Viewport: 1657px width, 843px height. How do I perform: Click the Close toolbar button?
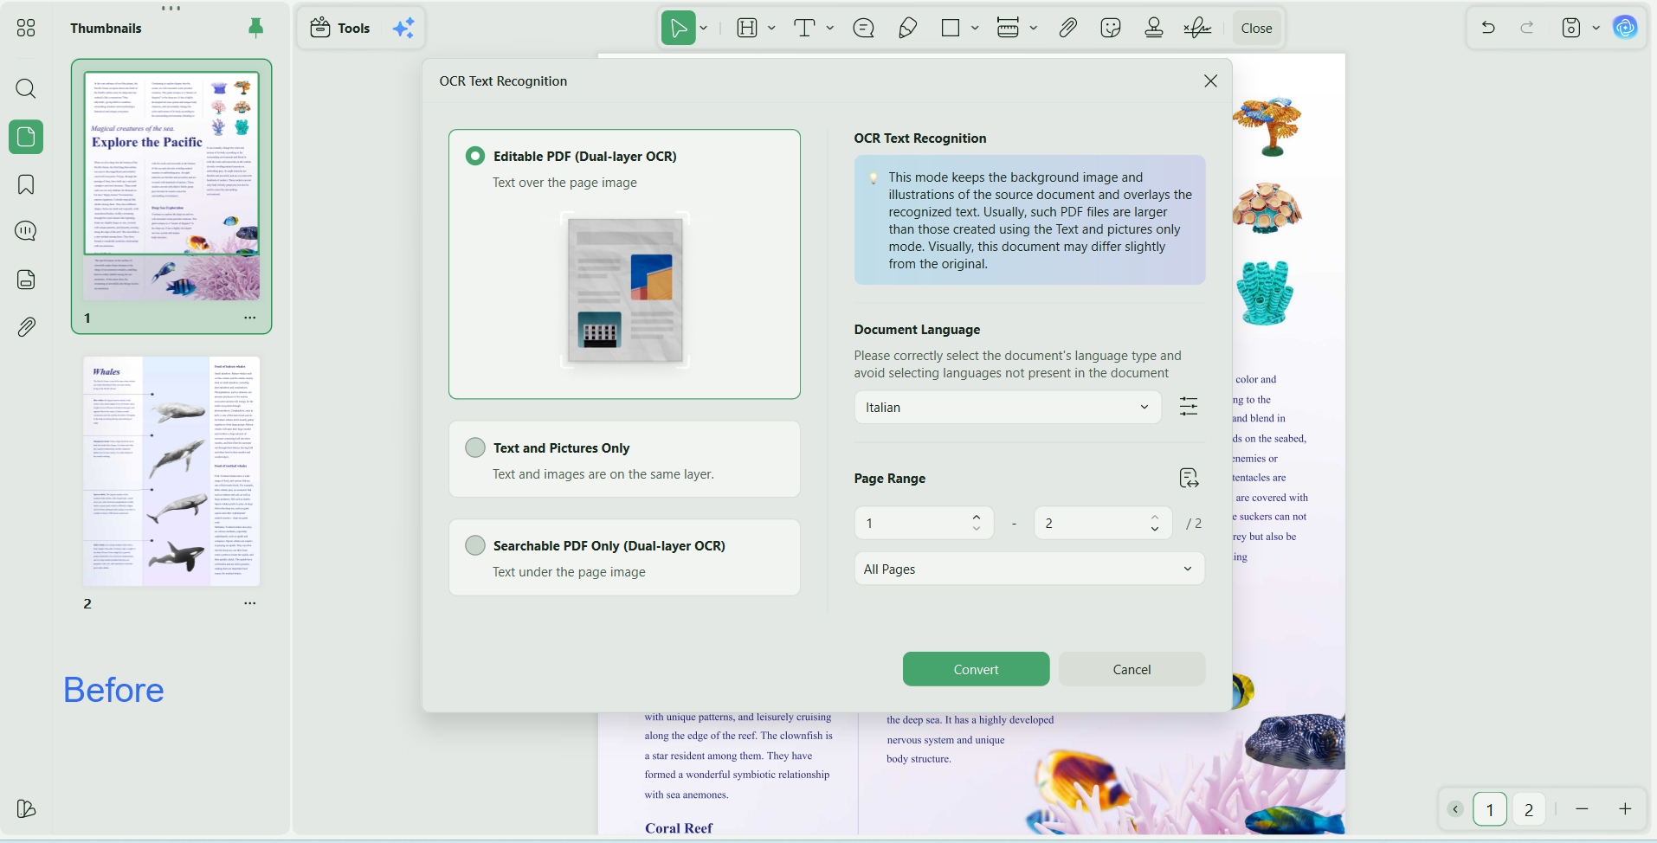[1256, 28]
